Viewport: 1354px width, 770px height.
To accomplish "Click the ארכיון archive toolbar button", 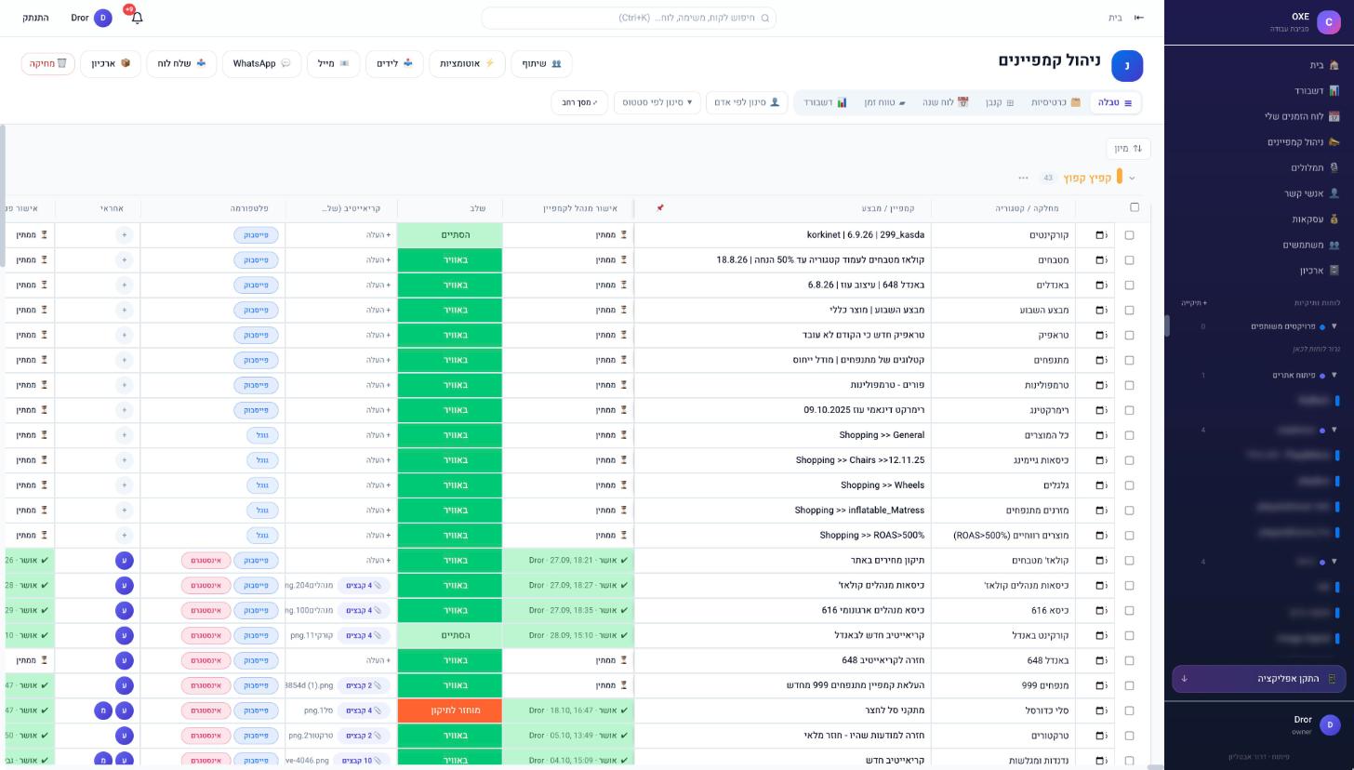I will [x=111, y=63].
